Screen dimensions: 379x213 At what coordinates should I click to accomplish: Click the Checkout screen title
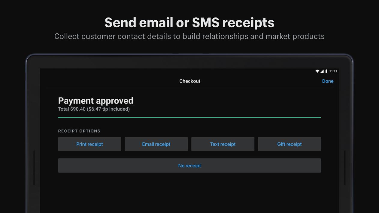[190, 81]
